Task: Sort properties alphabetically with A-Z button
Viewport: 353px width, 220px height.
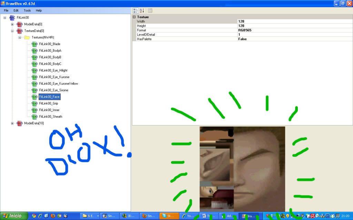Action: (142, 11)
